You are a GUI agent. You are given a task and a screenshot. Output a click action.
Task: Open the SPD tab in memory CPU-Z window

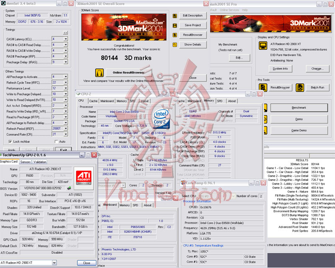220,101
